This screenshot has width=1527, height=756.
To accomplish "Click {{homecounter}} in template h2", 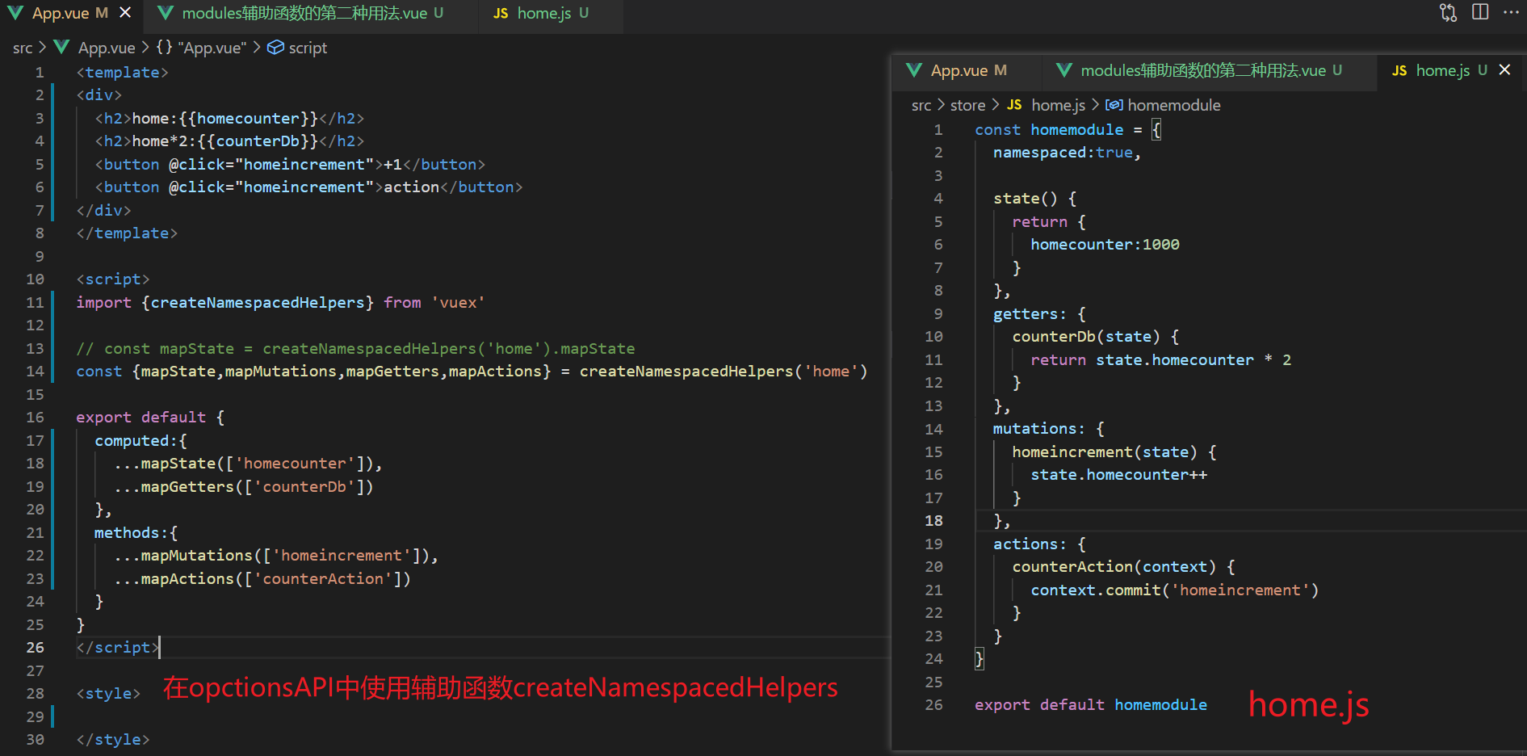I will coord(248,118).
